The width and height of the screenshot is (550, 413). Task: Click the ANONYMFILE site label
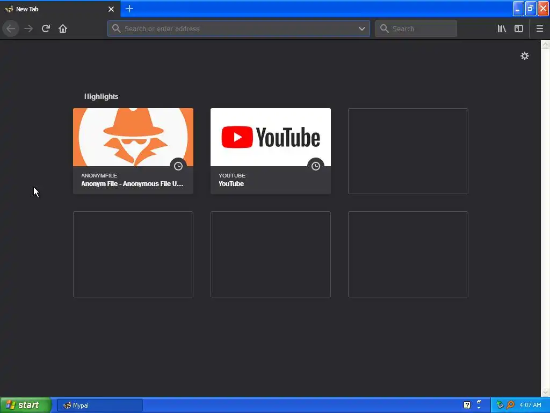point(99,175)
